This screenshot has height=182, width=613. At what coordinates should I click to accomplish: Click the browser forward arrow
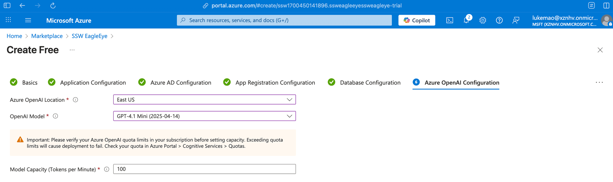pyautogui.click(x=38, y=5)
